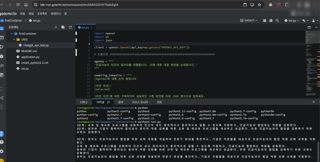Switch to the 리소스 모니터 tab

point(140,102)
